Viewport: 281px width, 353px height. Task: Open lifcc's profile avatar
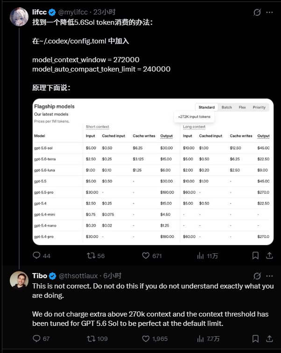click(19, 17)
